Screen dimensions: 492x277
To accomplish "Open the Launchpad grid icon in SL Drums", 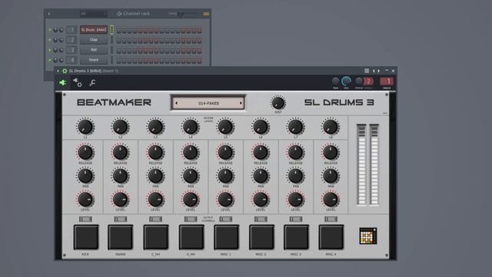I will pyautogui.click(x=368, y=236).
